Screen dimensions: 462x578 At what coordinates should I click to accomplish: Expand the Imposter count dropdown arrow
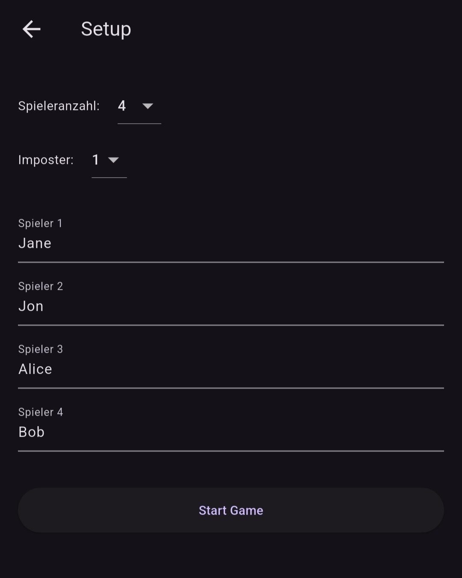pyautogui.click(x=113, y=160)
